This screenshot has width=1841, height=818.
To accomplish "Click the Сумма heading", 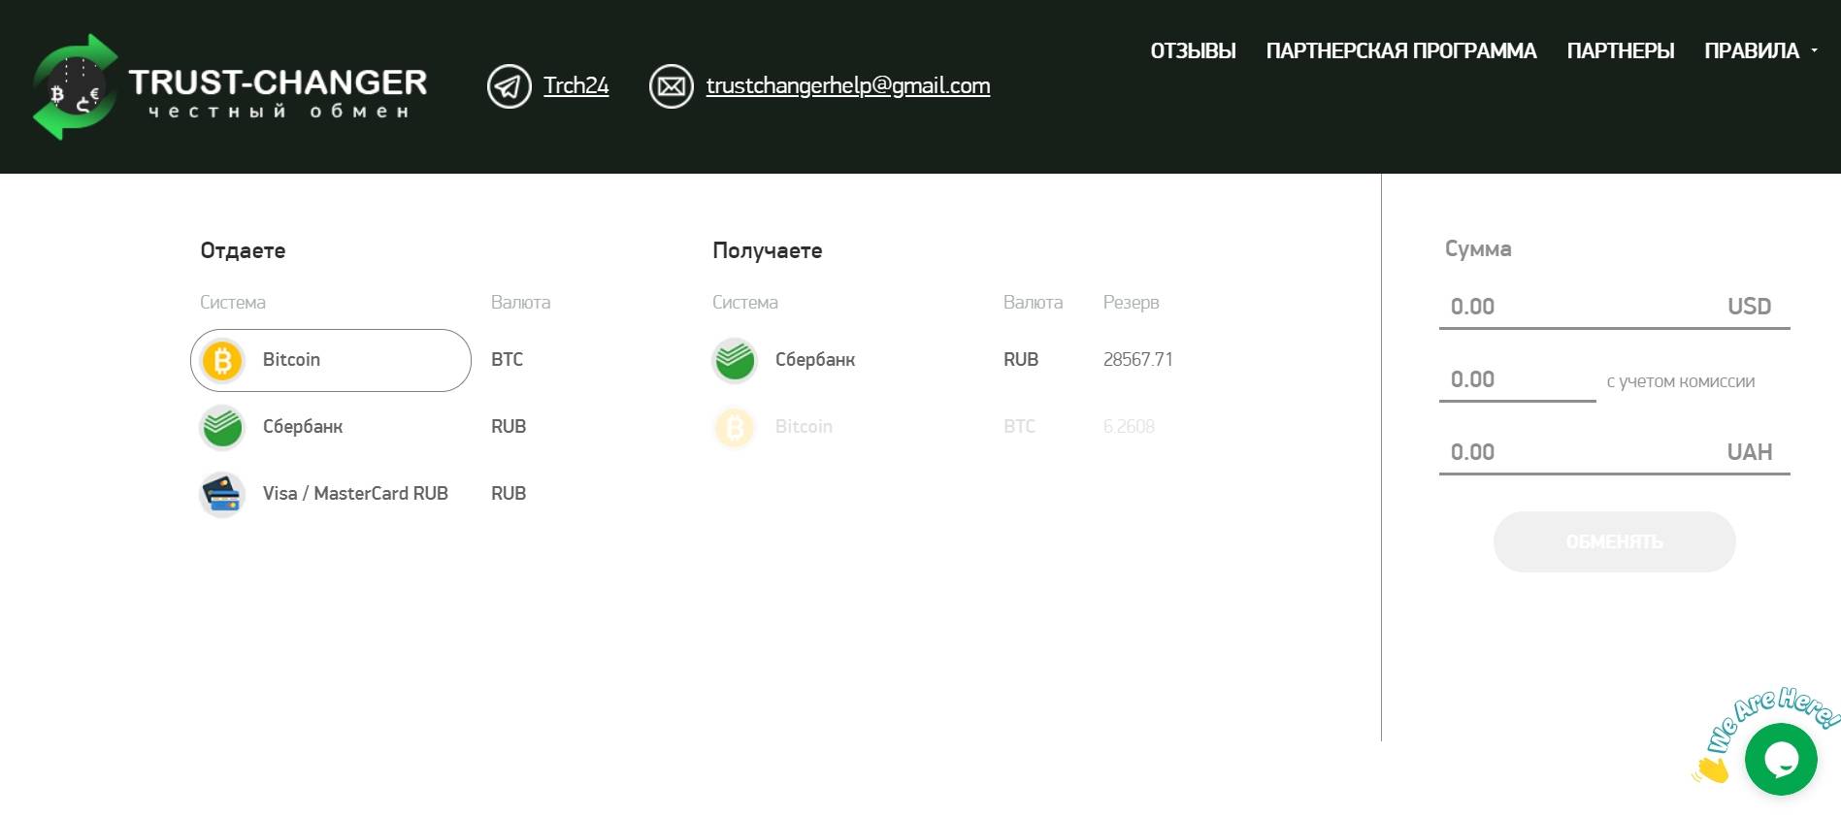I will coord(1478,249).
